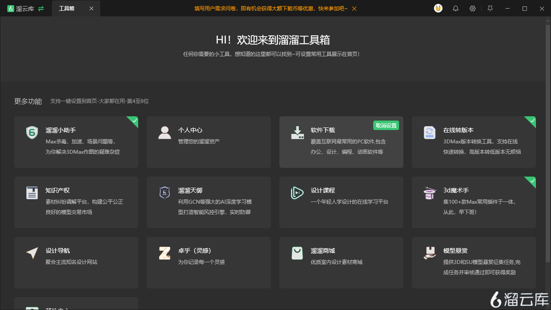Screen dimensions: 551x310
Task: Click the 设计导航 paper plane icon
Action: point(32,253)
